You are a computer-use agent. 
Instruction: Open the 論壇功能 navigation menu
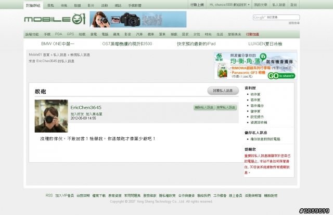tap(32, 34)
